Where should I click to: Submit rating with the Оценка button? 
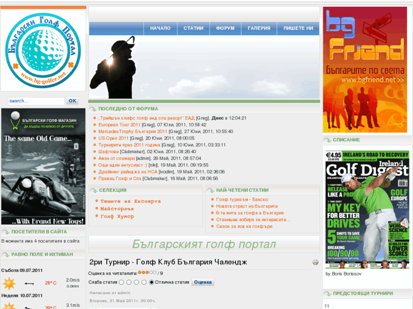pyautogui.click(x=203, y=282)
